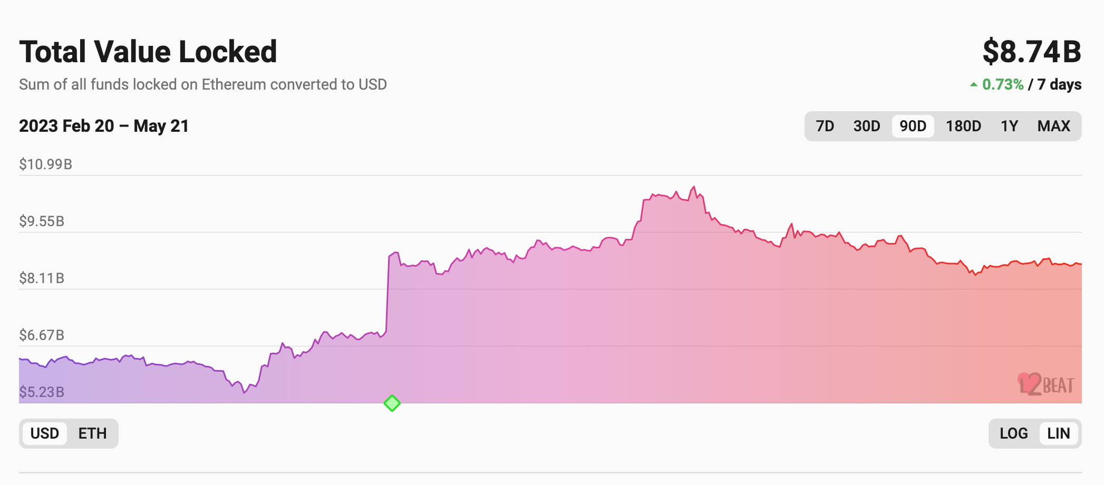Click the chart's peak near $10.99B
This screenshot has width=1104, height=485.
(694, 187)
